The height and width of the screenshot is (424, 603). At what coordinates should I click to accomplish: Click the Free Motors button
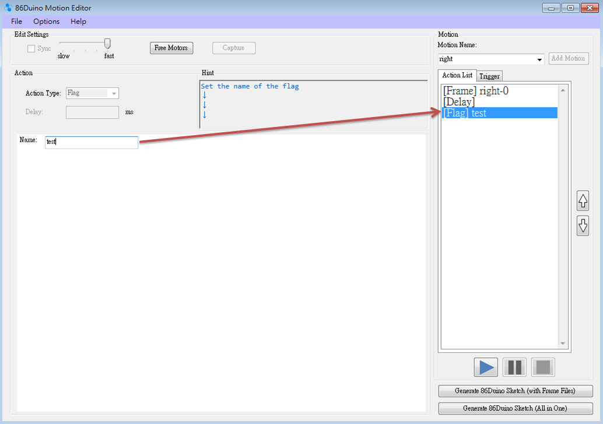[x=171, y=48]
